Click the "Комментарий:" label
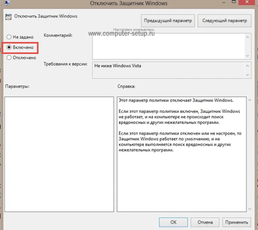Viewport: 258px width, 230px height. tap(58, 35)
